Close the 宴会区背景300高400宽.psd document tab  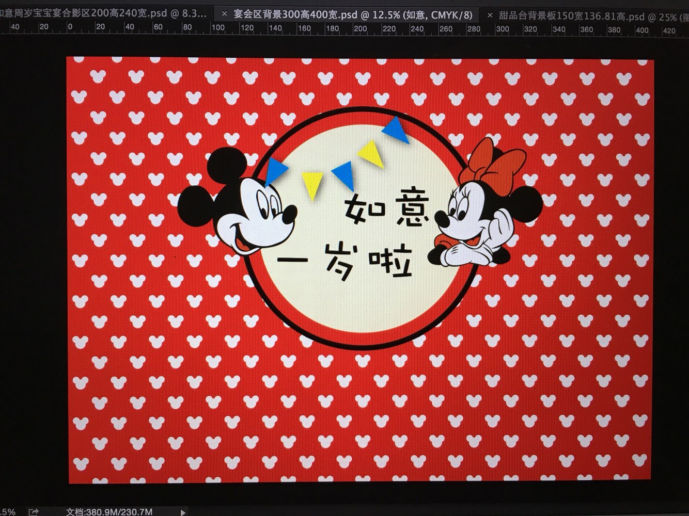224,14
